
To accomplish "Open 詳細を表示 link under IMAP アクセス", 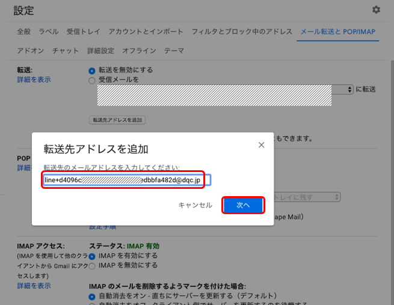I will coord(34,286).
